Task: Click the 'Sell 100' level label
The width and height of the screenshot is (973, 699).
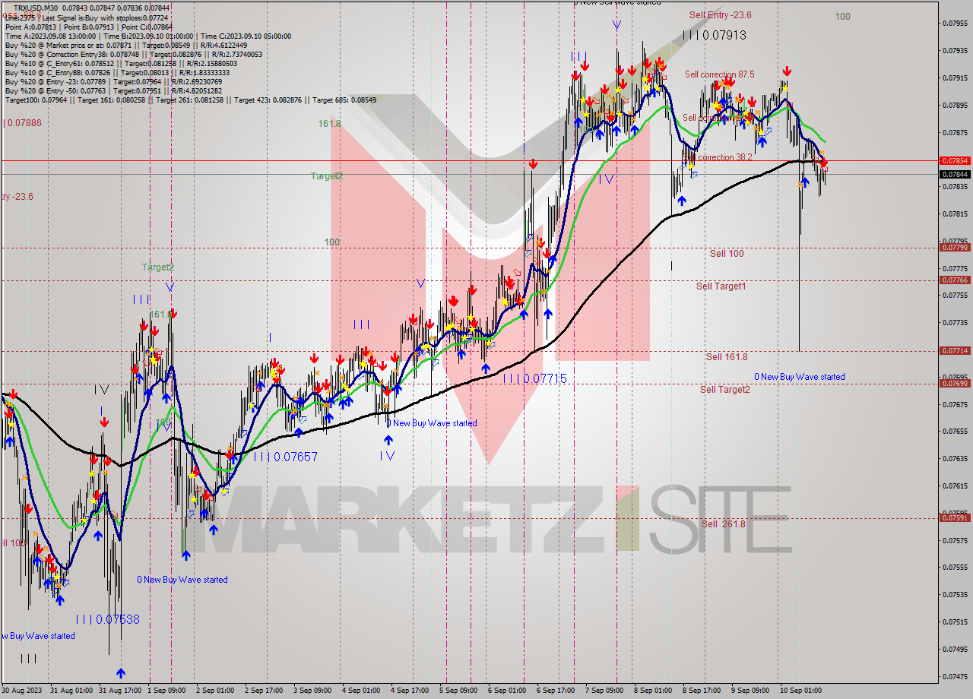Action: [x=727, y=253]
